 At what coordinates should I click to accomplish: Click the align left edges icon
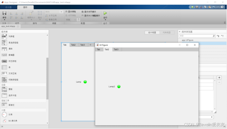click(11, 14)
